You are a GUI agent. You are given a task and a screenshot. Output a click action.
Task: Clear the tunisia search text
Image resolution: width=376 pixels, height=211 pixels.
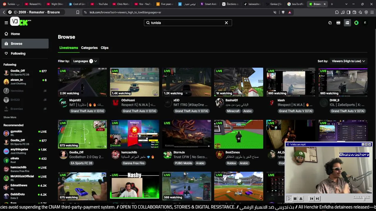[x=226, y=23]
